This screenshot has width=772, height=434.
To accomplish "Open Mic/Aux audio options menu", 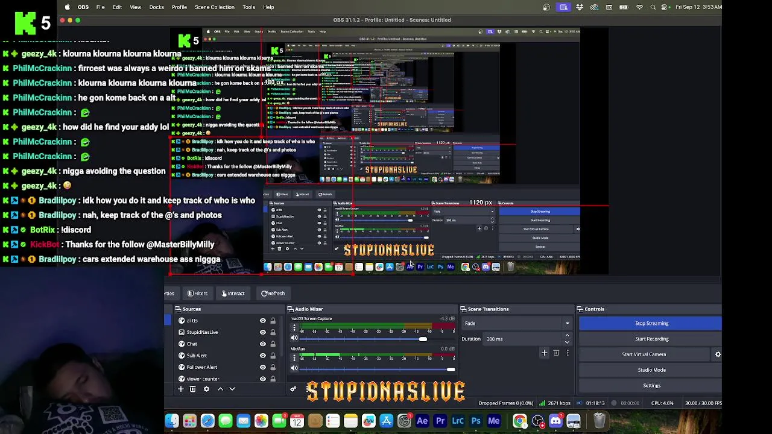I will pos(294,357).
